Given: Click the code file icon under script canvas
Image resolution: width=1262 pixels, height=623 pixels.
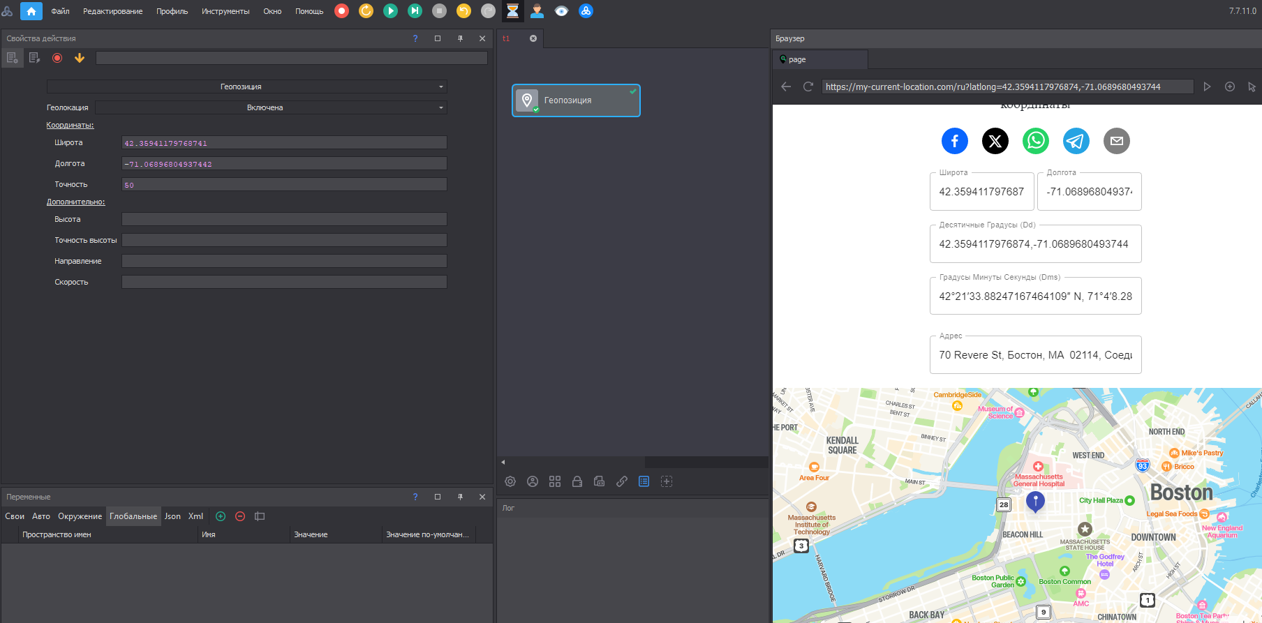Looking at the screenshot, I should [x=599, y=481].
